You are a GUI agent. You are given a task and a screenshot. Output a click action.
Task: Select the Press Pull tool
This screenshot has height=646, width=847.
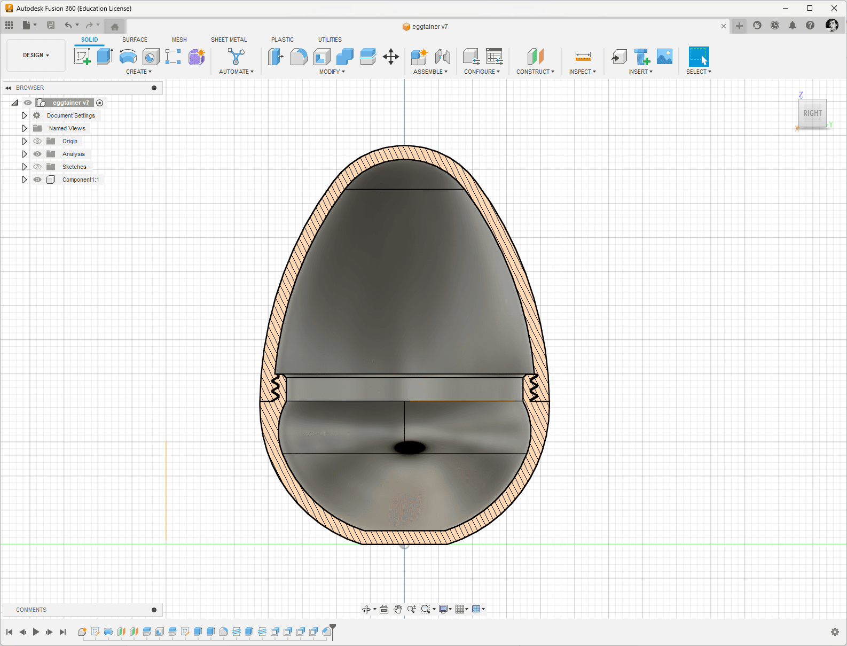[x=276, y=56]
